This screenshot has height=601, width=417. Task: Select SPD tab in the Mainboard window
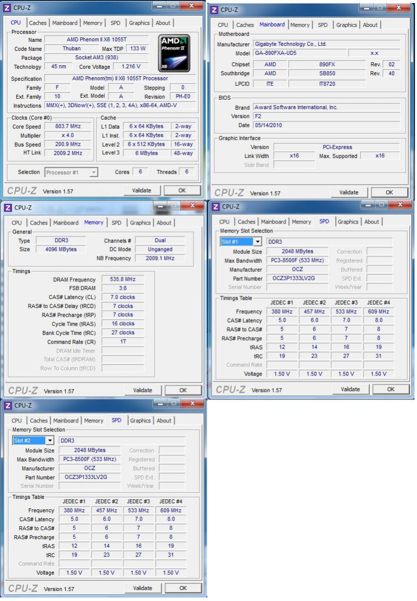(322, 25)
